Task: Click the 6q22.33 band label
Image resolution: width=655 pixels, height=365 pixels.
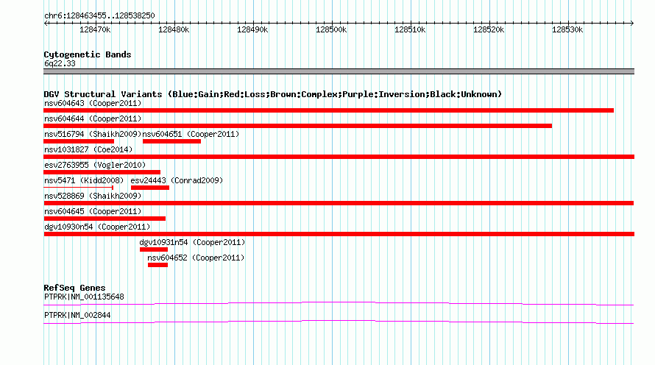Action: 60,63
